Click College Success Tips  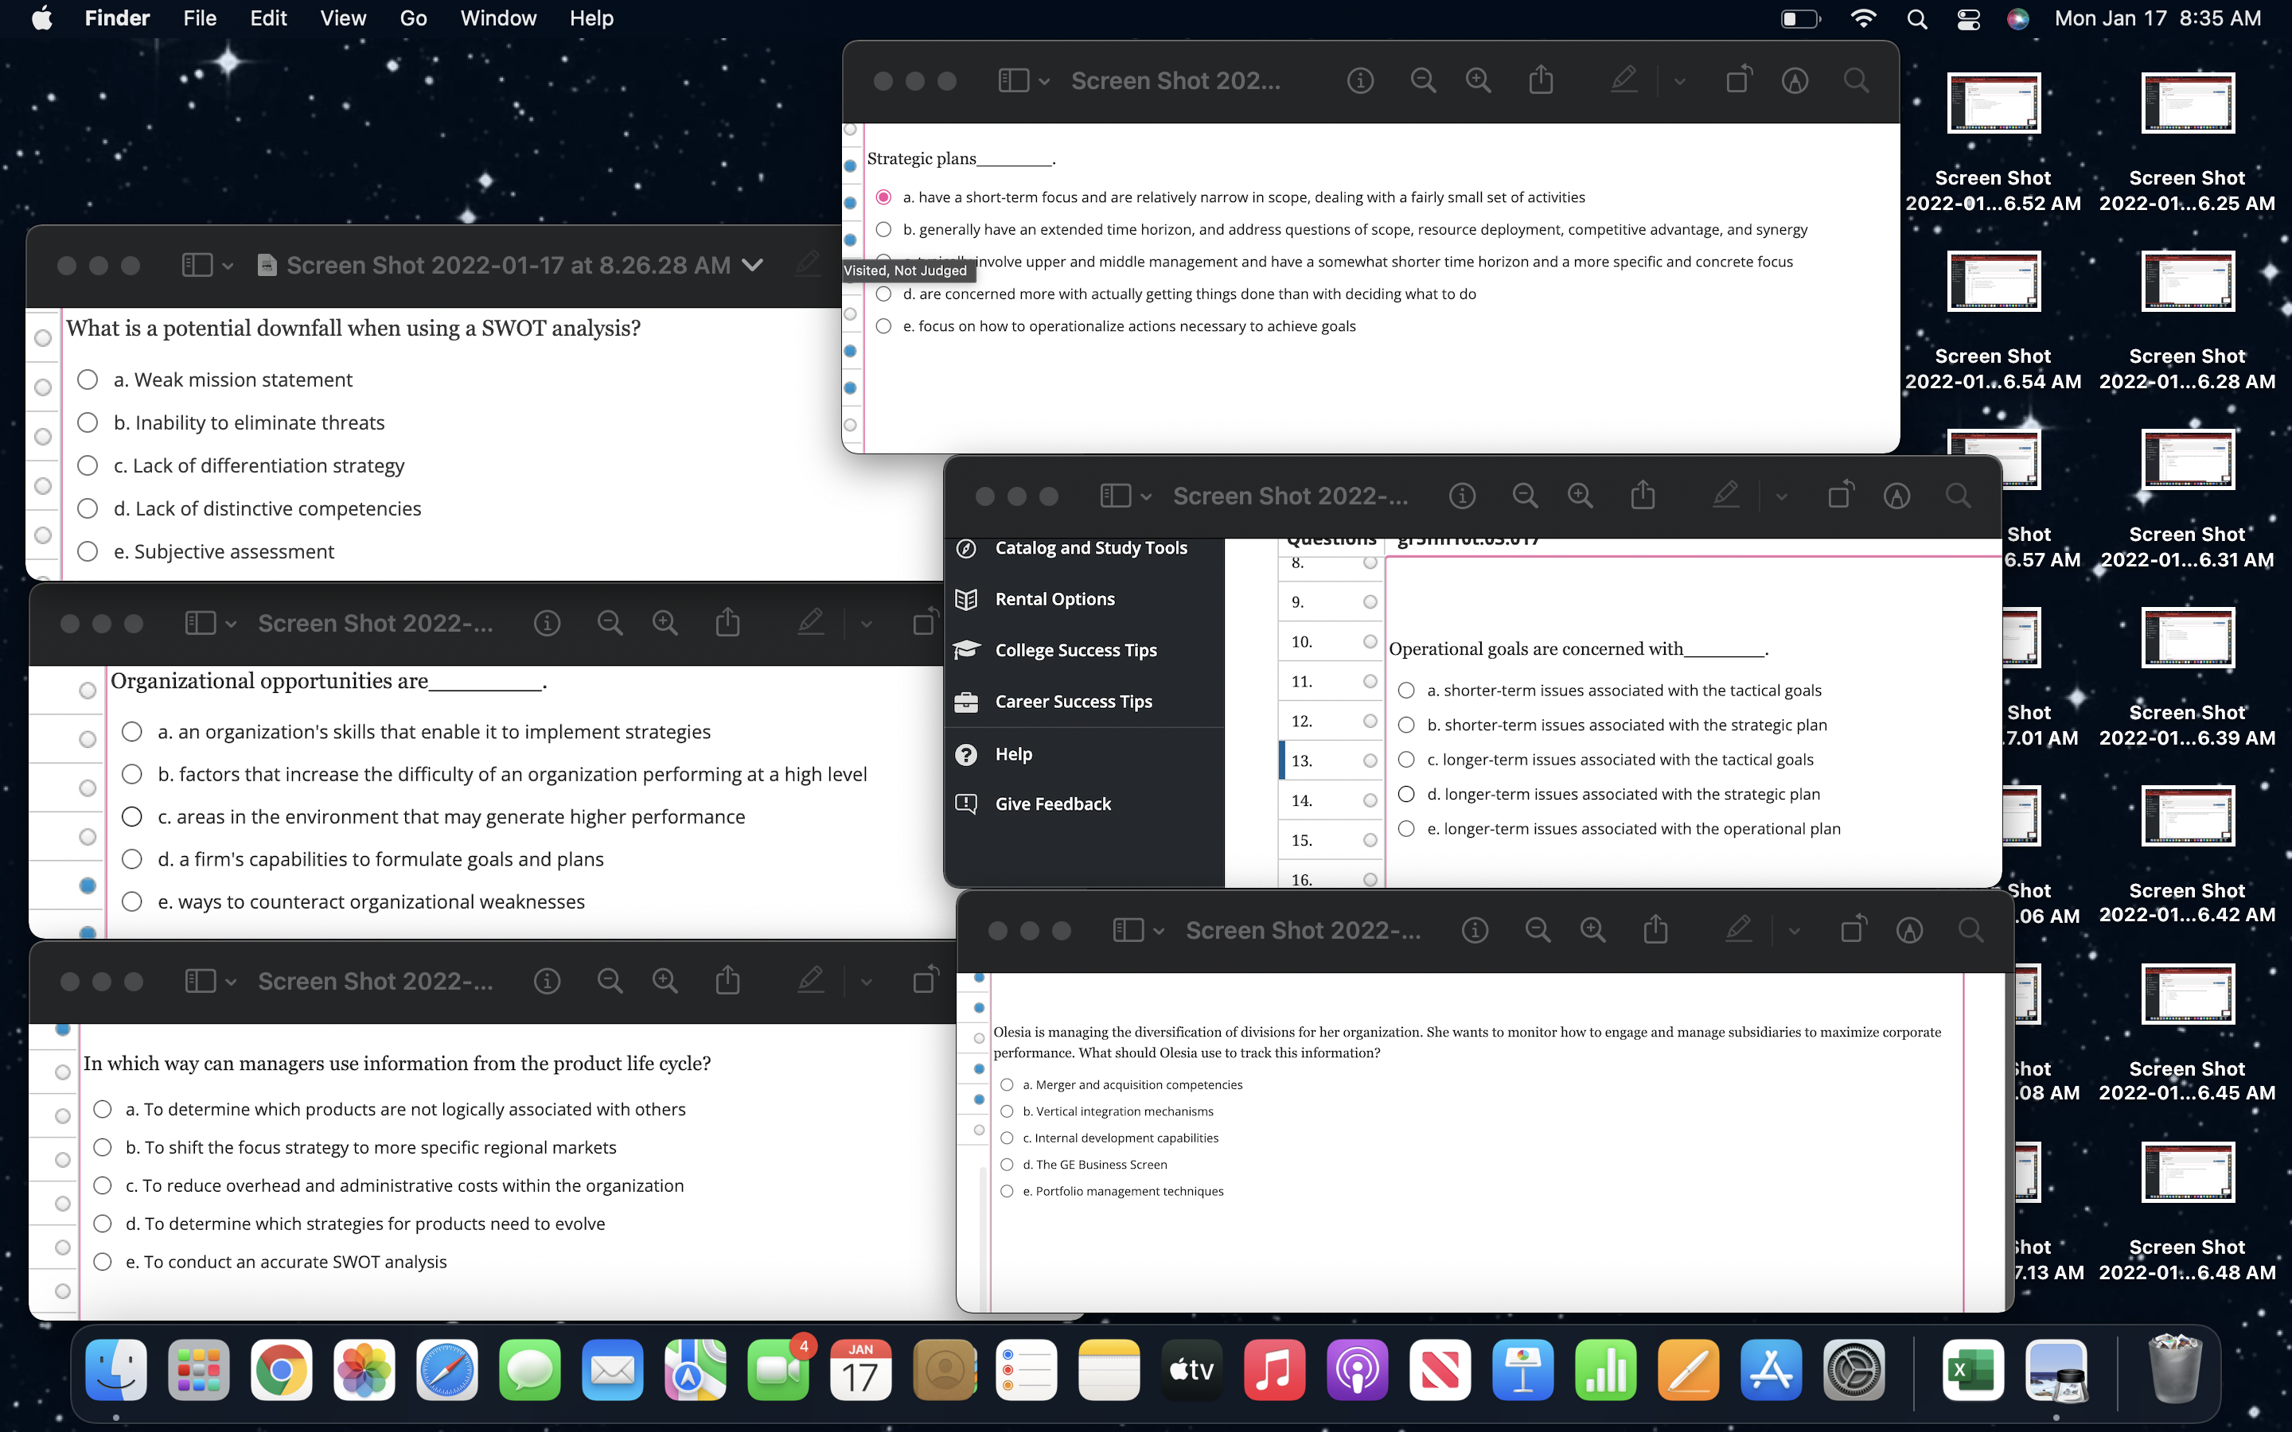tap(1076, 650)
